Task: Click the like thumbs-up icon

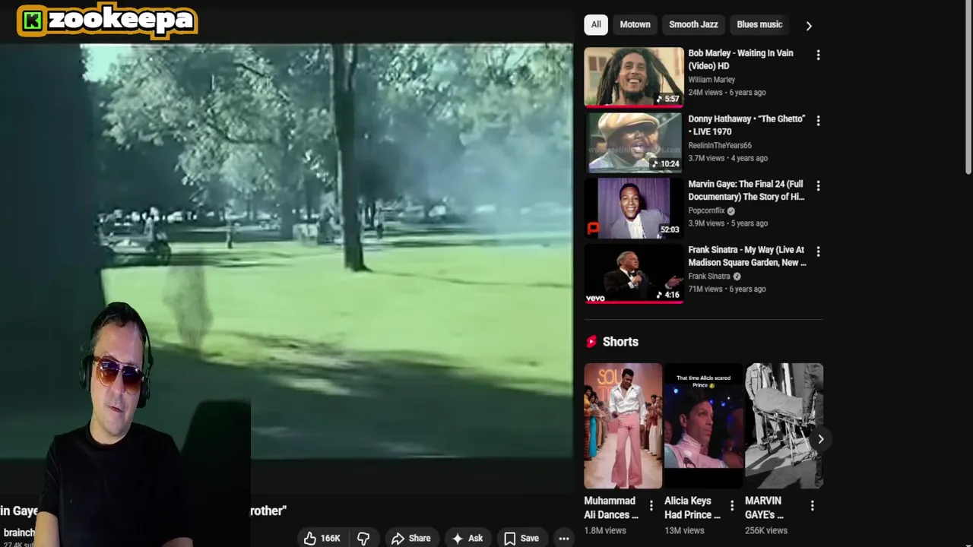Action: coord(310,538)
